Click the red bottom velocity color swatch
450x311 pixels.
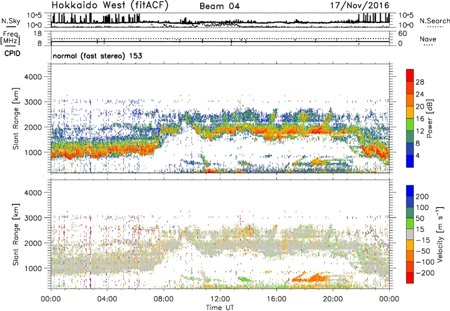410,278
